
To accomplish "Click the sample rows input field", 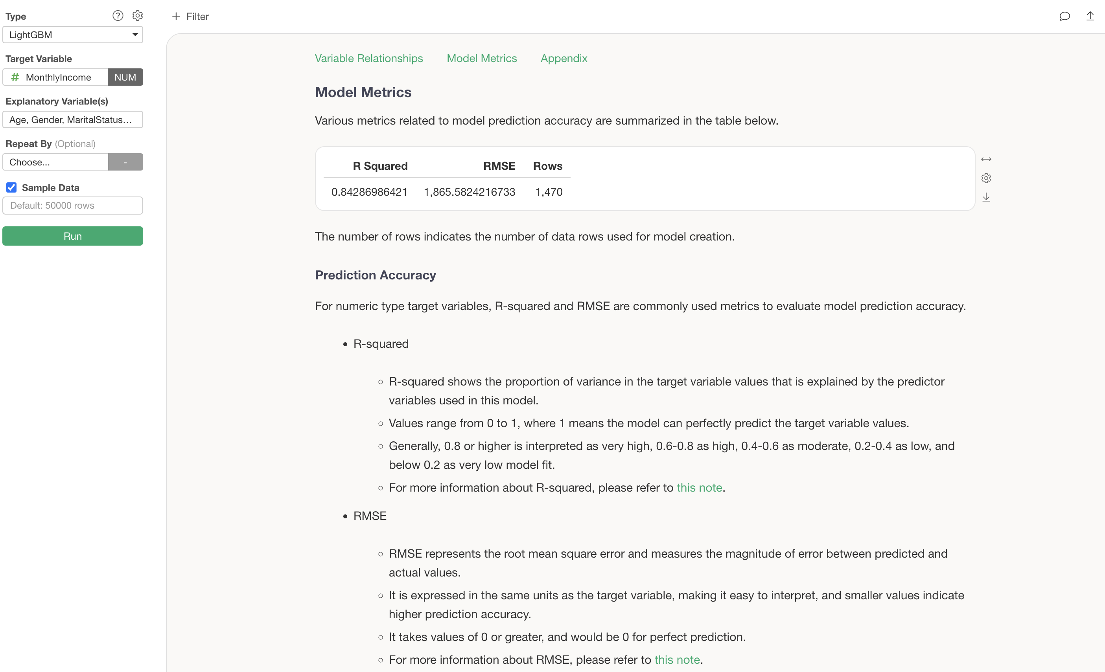I will coord(73,206).
